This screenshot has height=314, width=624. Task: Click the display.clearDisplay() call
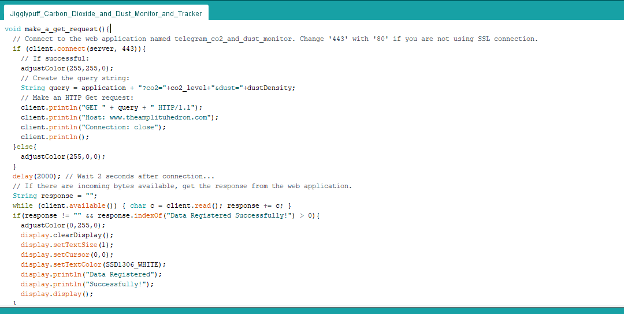pyautogui.click(x=67, y=235)
